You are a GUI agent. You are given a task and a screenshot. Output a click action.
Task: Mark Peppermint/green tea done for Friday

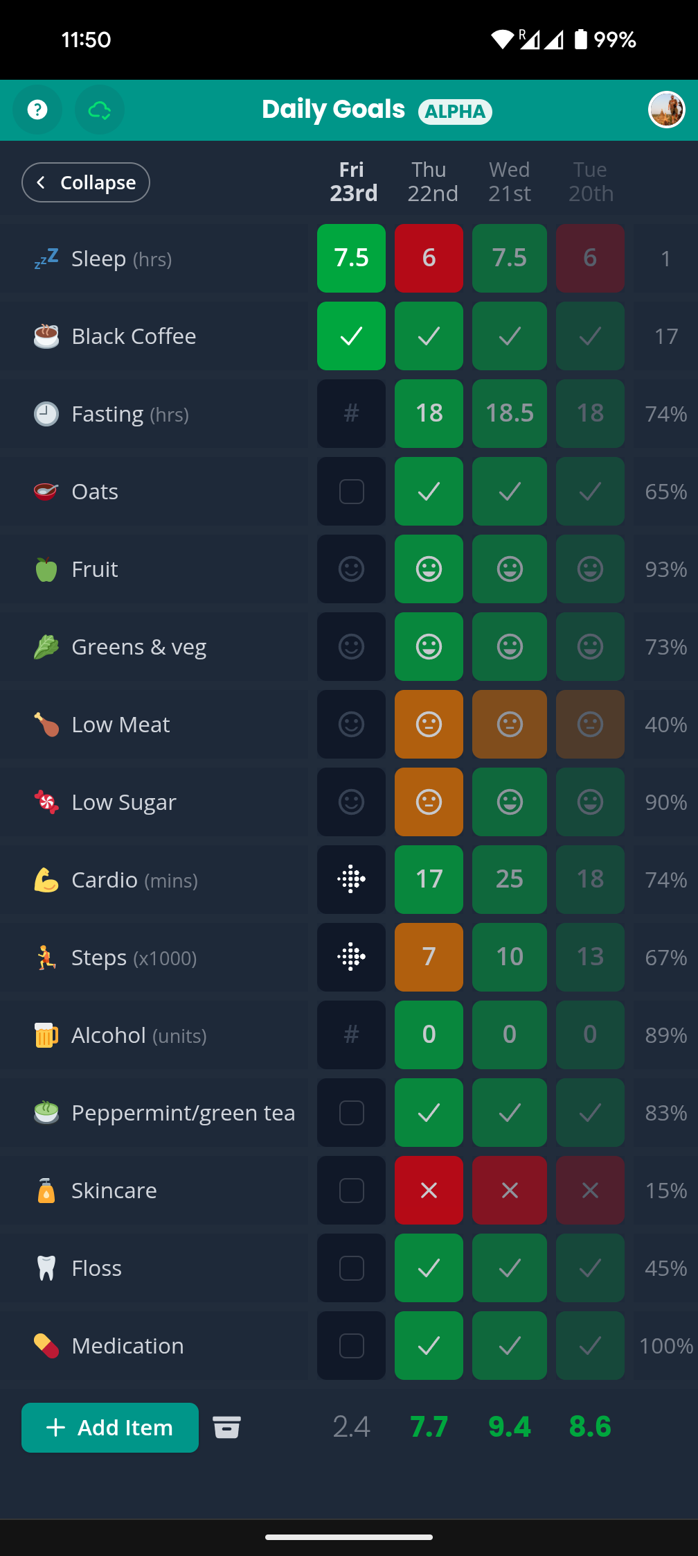click(x=351, y=1112)
